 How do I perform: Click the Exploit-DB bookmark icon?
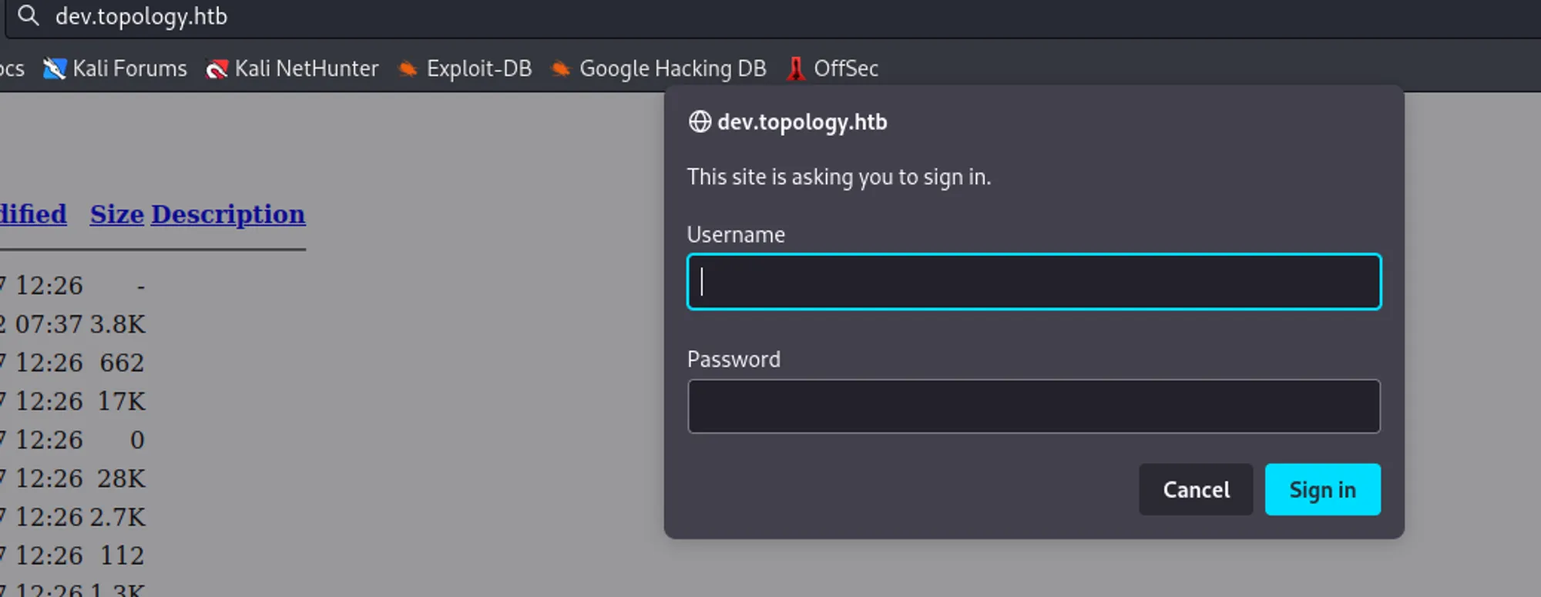tap(408, 69)
